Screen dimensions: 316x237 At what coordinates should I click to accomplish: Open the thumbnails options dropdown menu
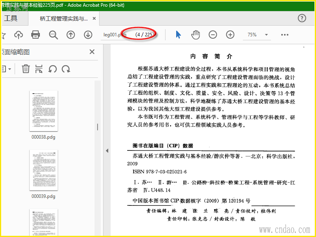[x=6, y=69]
